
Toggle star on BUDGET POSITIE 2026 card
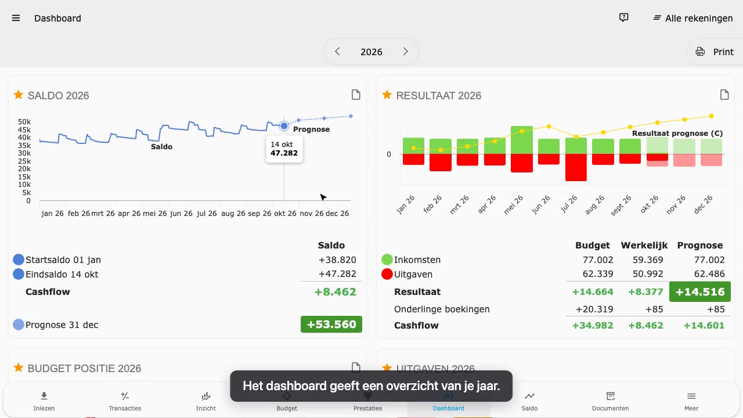pyautogui.click(x=19, y=367)
